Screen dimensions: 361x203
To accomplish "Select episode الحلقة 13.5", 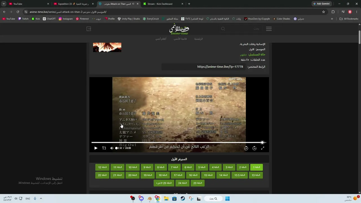I will pos(239,175).
